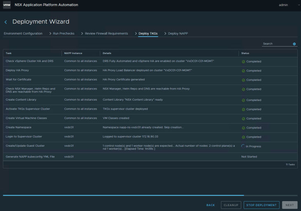Clear search using the blue X icon
The image size is (301, 211).
pos(294,44)
